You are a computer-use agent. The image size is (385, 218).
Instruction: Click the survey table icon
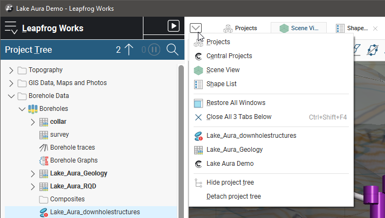coord(44,135)
